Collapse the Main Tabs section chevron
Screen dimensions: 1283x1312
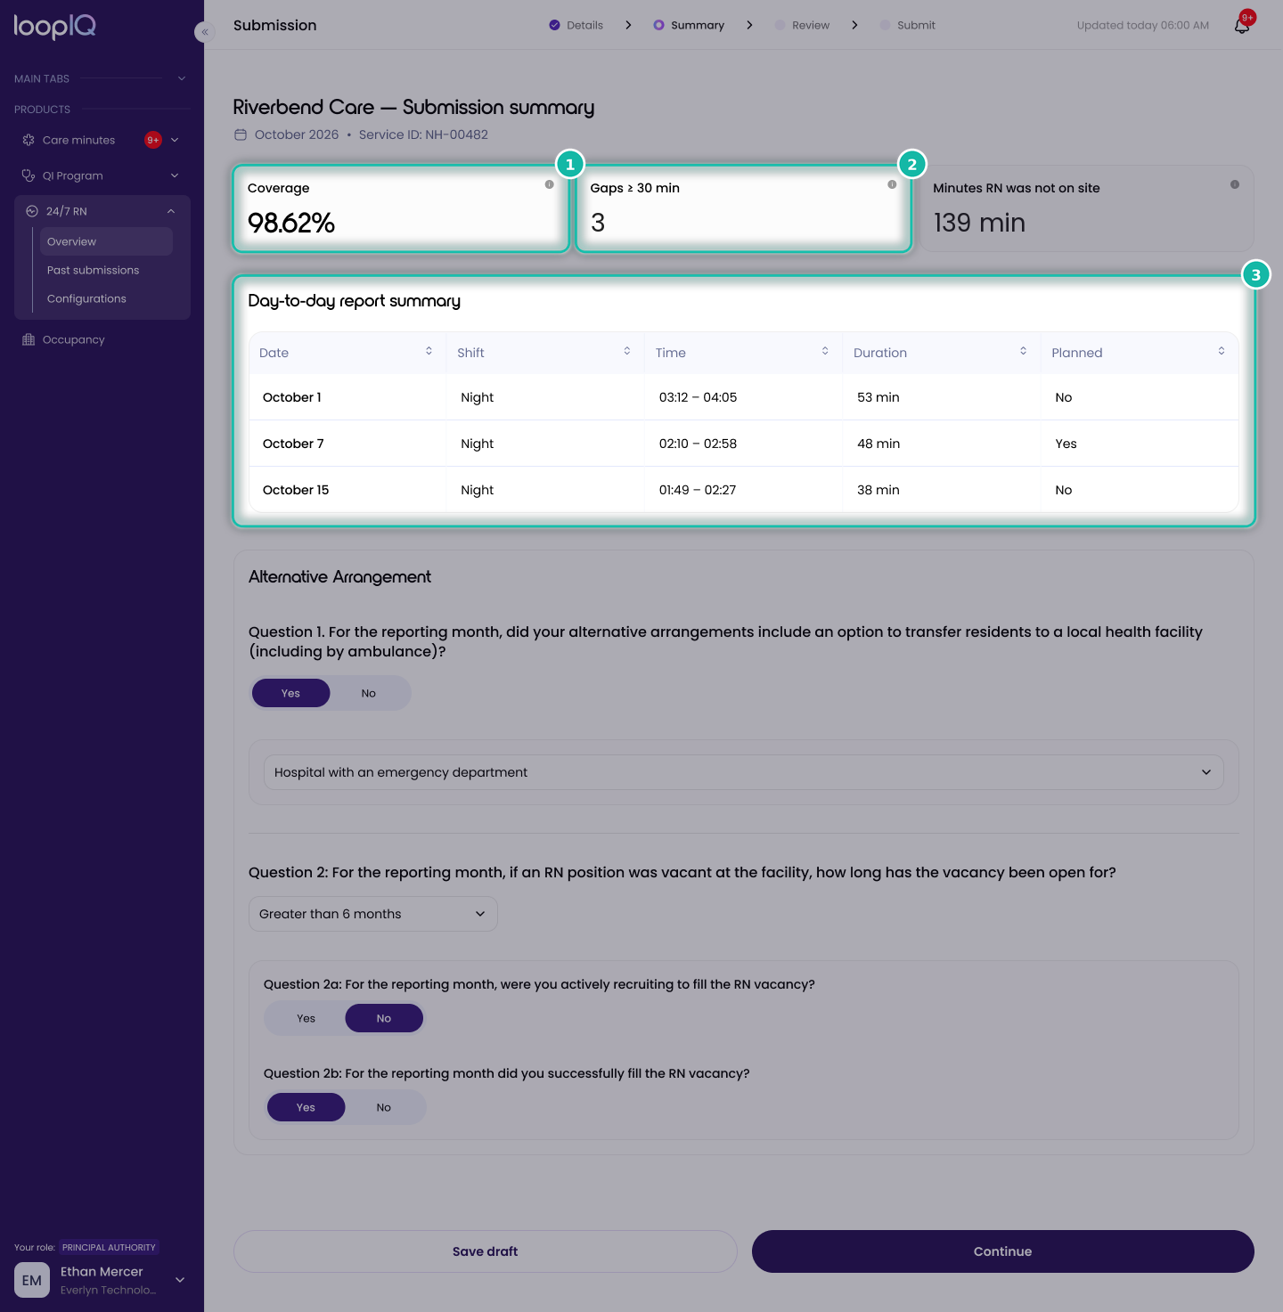coord(182,78)
